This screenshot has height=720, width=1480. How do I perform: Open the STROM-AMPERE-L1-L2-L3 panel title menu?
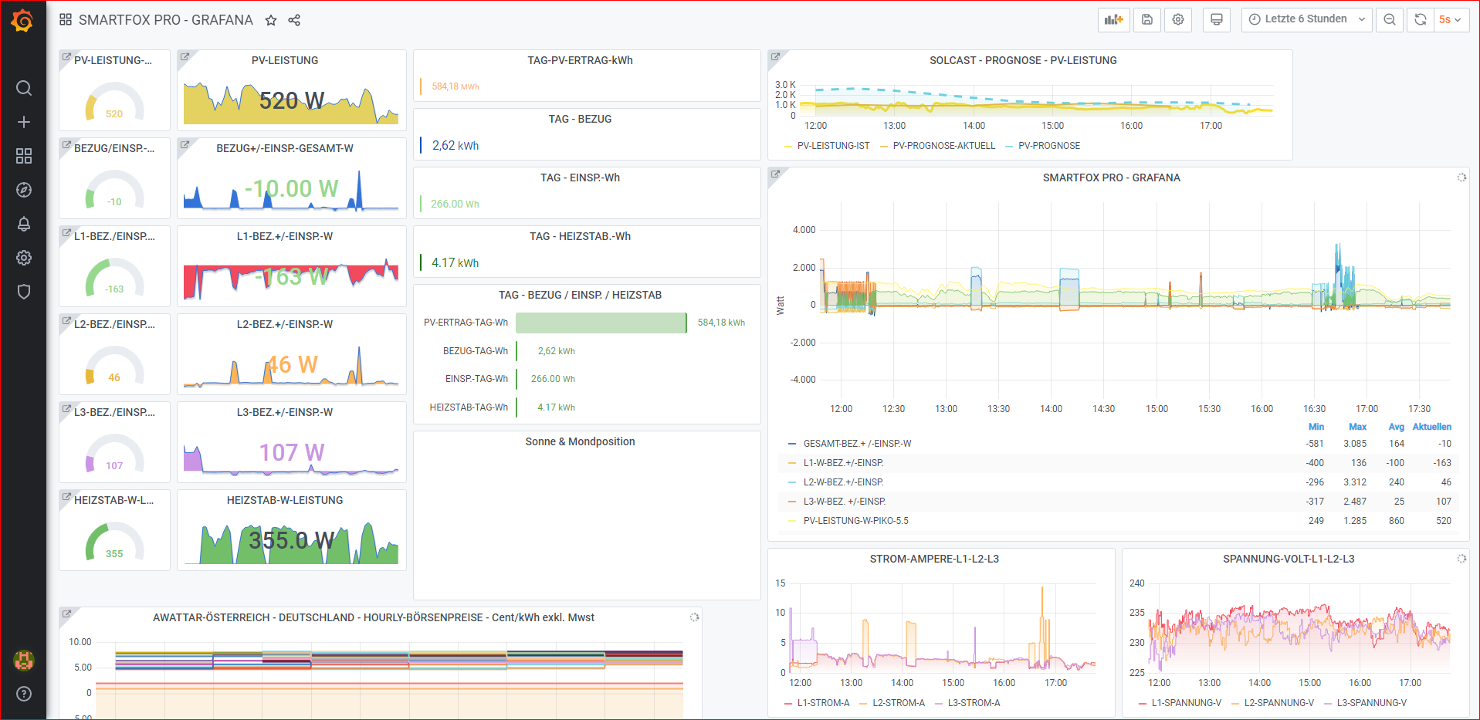[x=934, y=559]
